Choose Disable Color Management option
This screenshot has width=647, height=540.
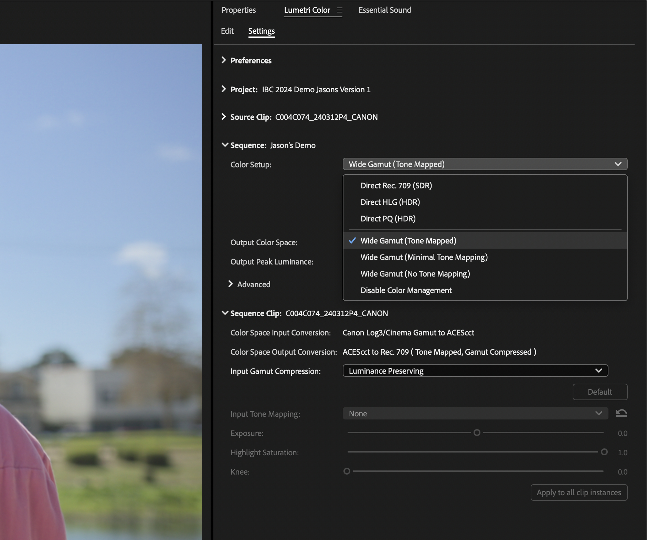pos(485,290)
